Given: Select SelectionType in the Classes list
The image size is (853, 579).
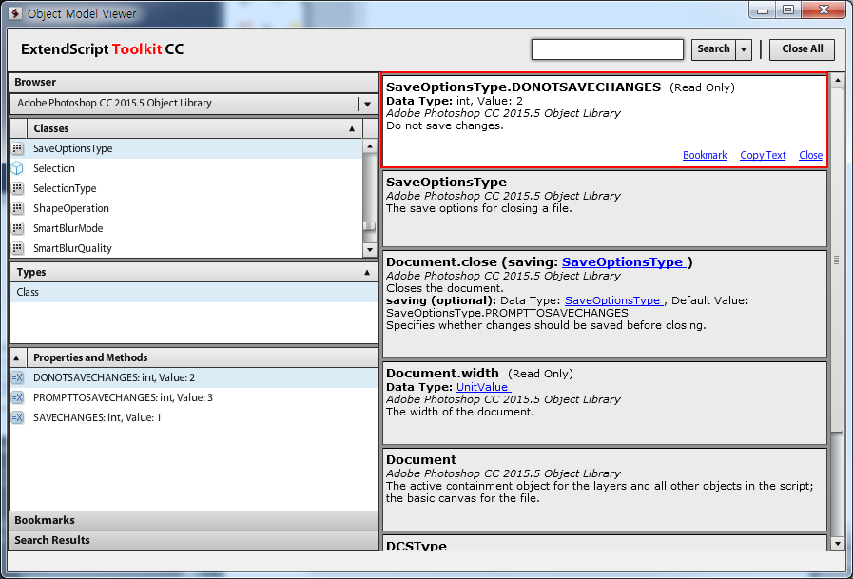Looking at the screenshot, I should pos(186,188).
